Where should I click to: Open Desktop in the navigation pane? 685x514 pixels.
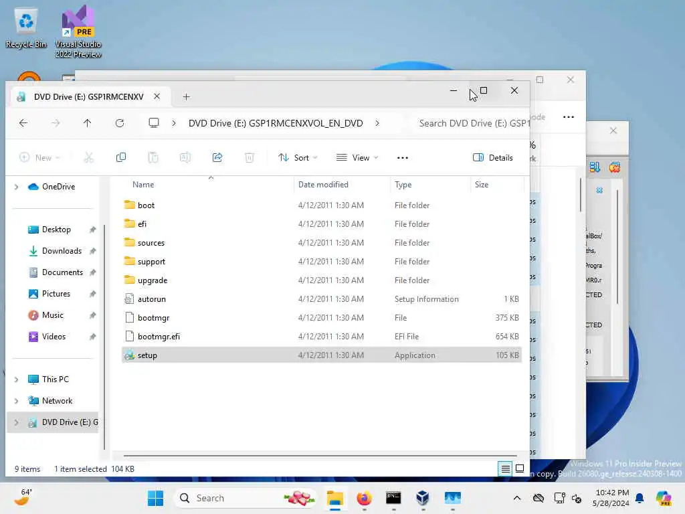(56, 230)
